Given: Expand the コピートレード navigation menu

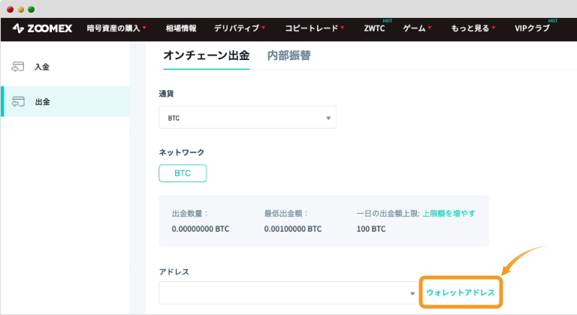Looking at the screenshot, I should [314, 28].
